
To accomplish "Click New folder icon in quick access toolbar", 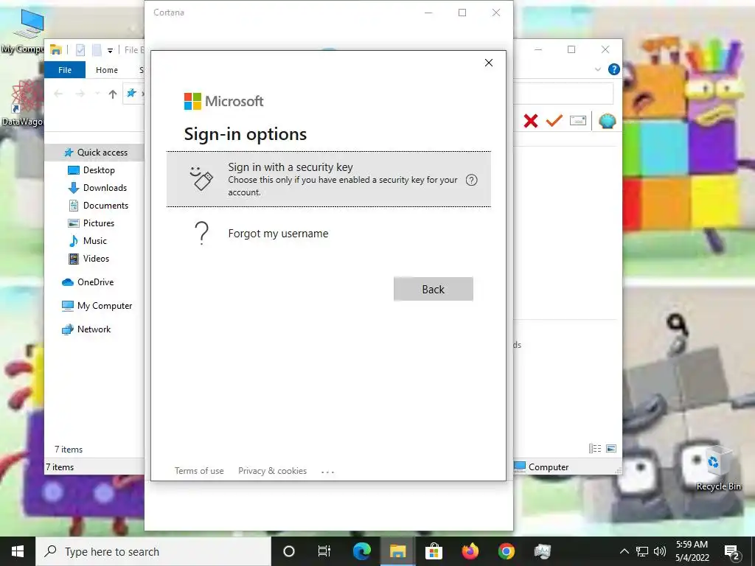I will 97,49.
